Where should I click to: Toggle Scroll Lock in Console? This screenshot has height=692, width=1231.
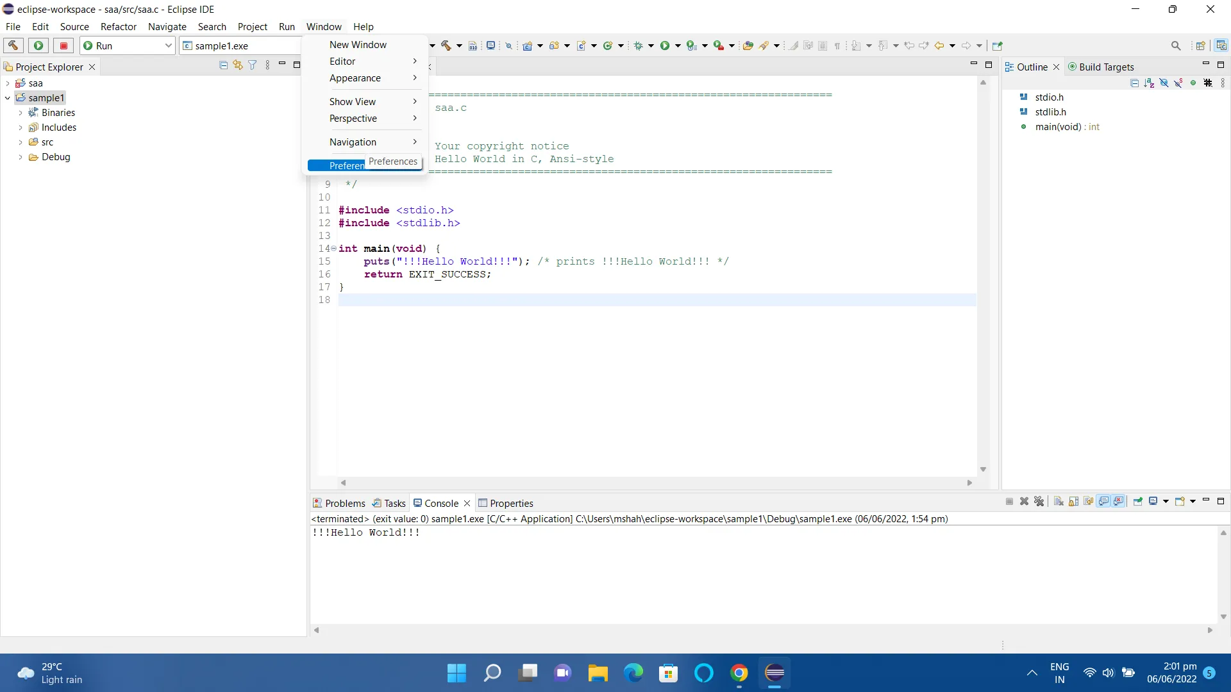coord(1073,502)
